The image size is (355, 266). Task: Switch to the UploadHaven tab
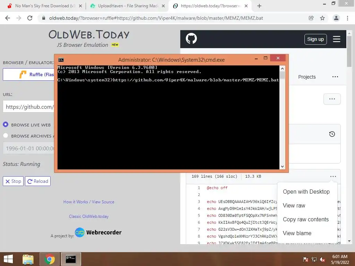(x=128, y=6)
